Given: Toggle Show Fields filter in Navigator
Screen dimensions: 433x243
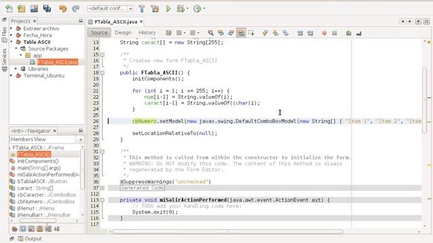Looking at the screenshot, I should point(23,229).
